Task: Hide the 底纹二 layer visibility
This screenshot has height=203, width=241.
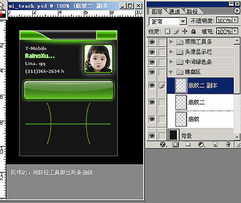Action: pyautogui.click(x=152, y=102)
